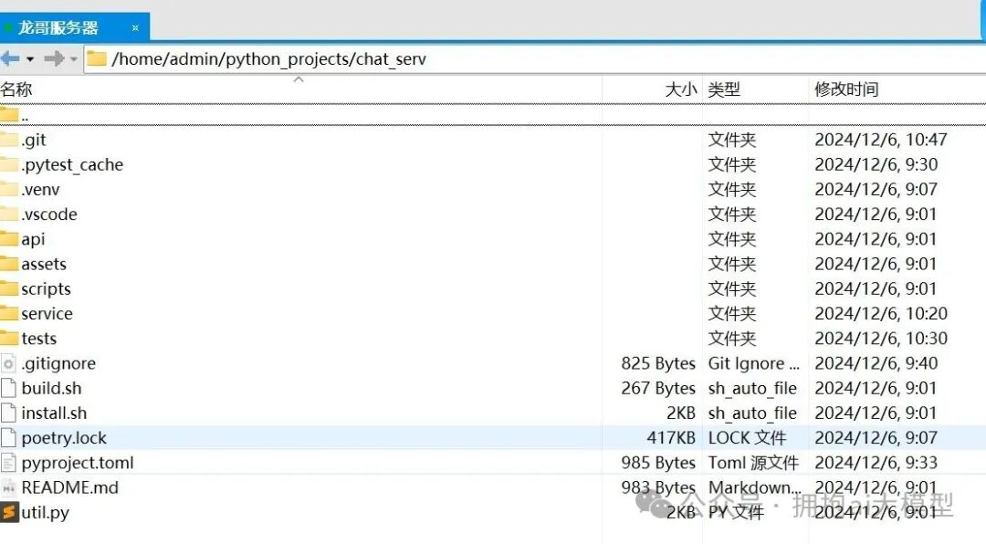Click the poetry.lock file icon
986x544 pixels.
click(8, 438)
